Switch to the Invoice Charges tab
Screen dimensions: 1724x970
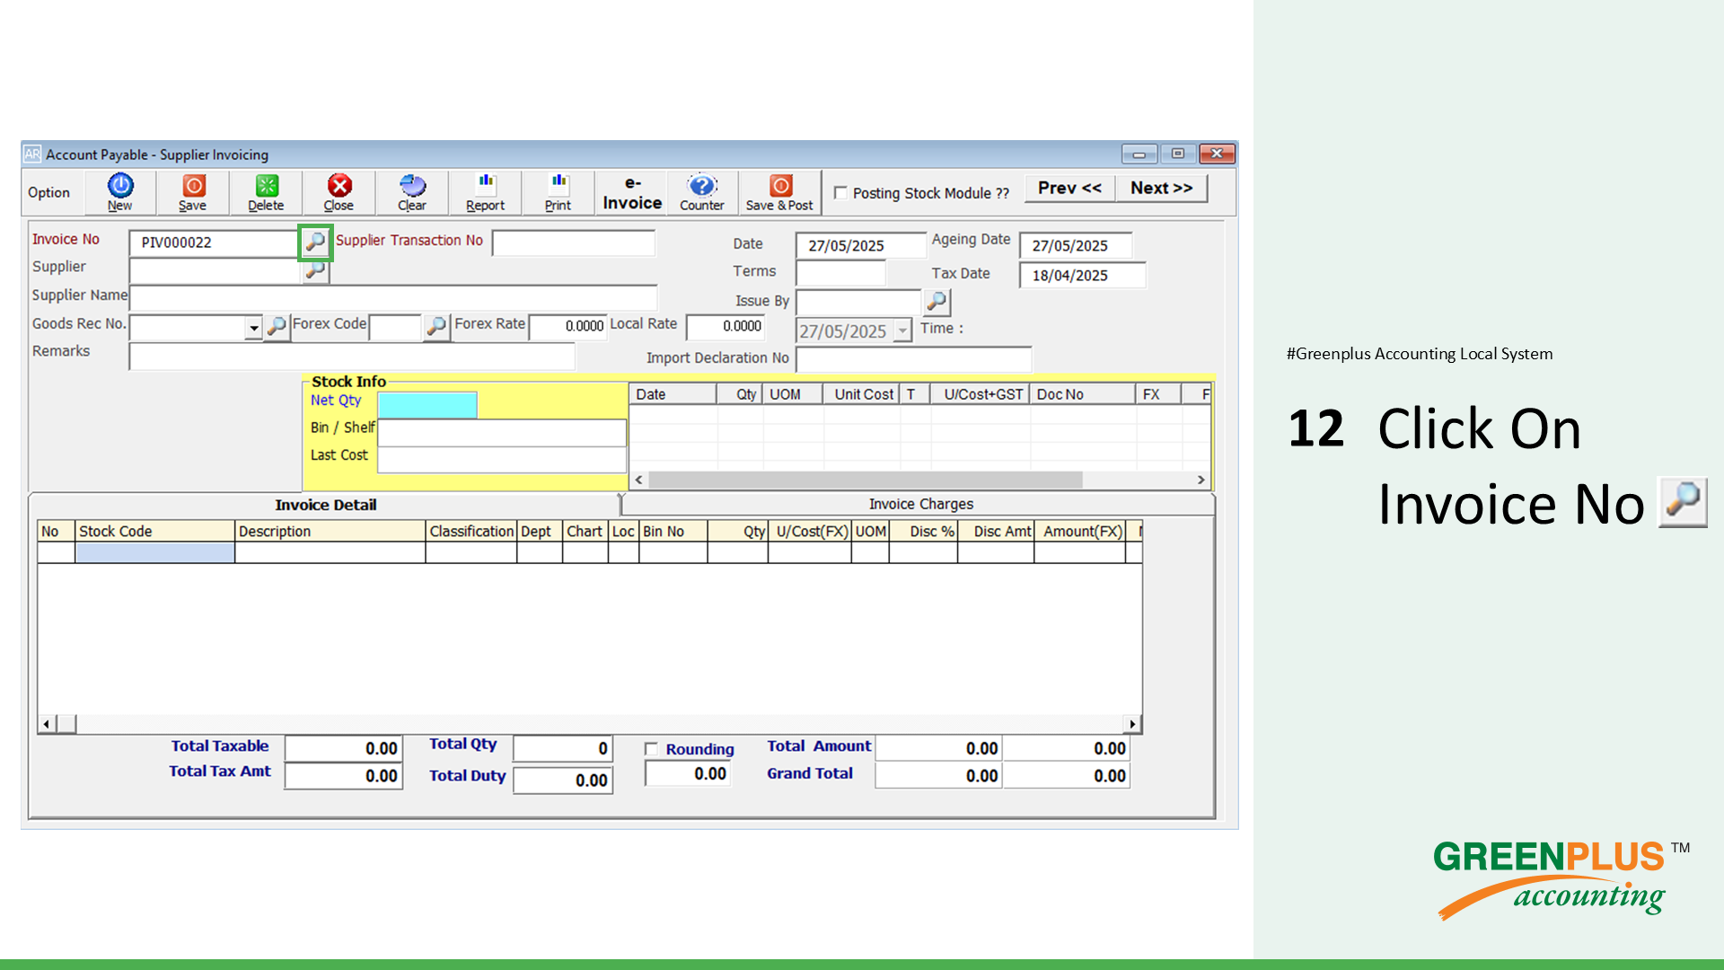(x=919, y=505)
